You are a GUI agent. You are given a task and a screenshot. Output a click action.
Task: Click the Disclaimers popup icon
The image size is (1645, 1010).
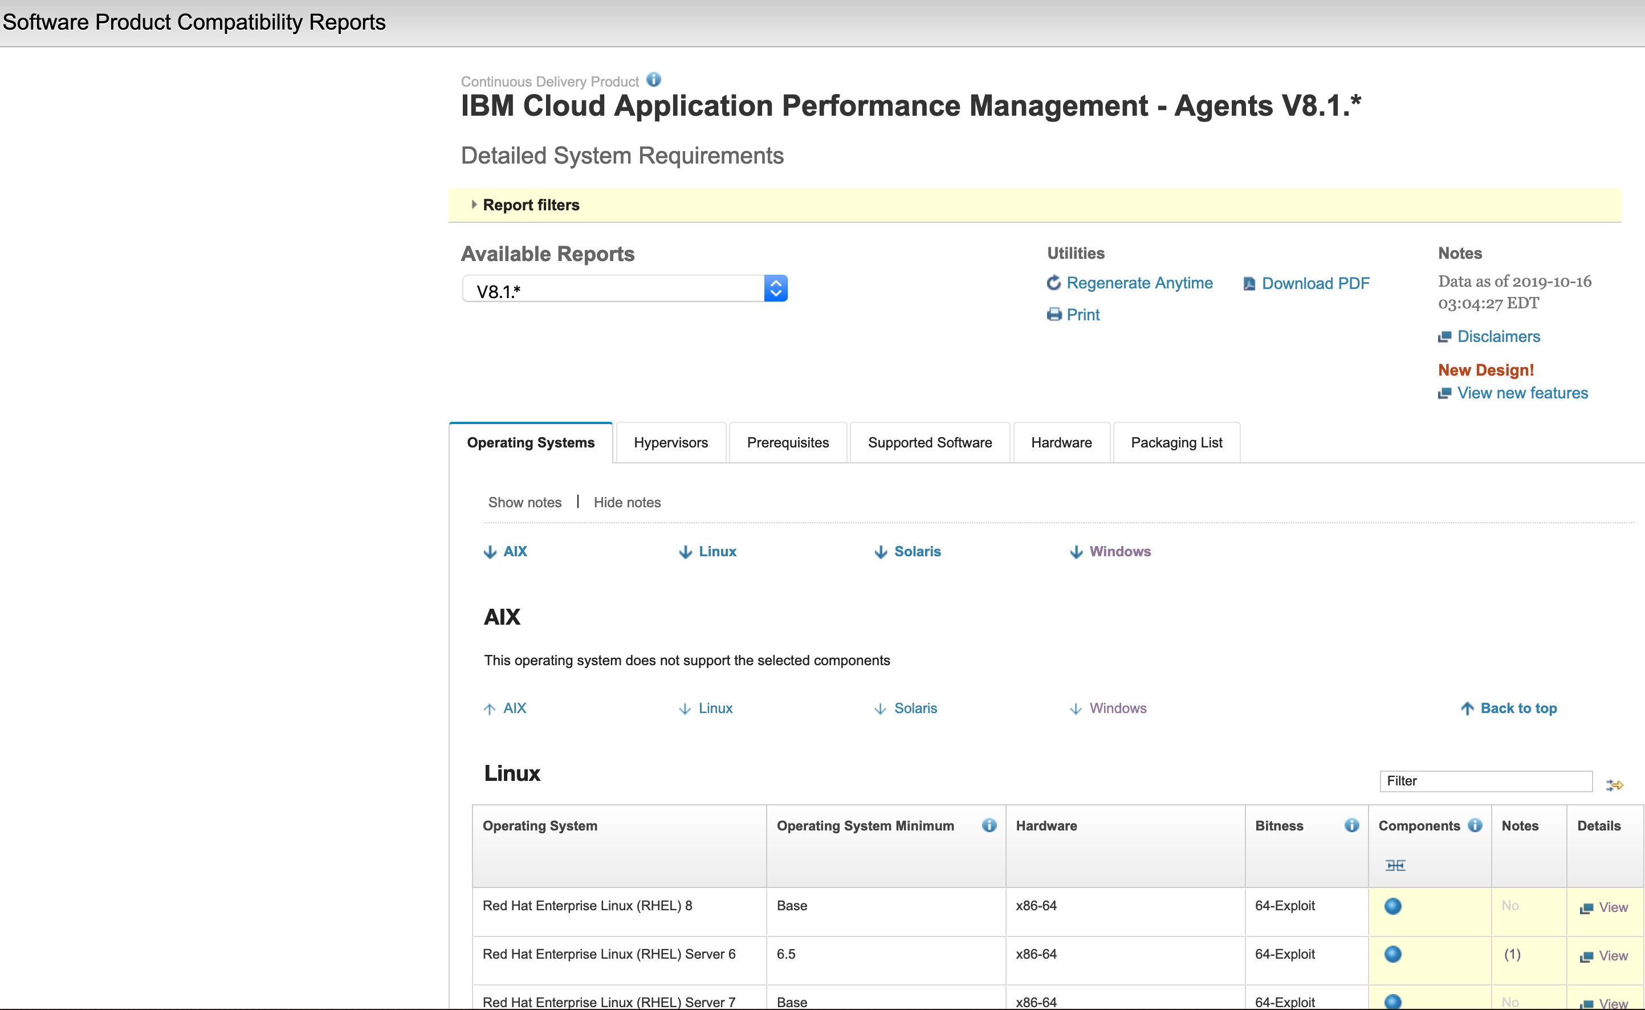coord(1444,337)
